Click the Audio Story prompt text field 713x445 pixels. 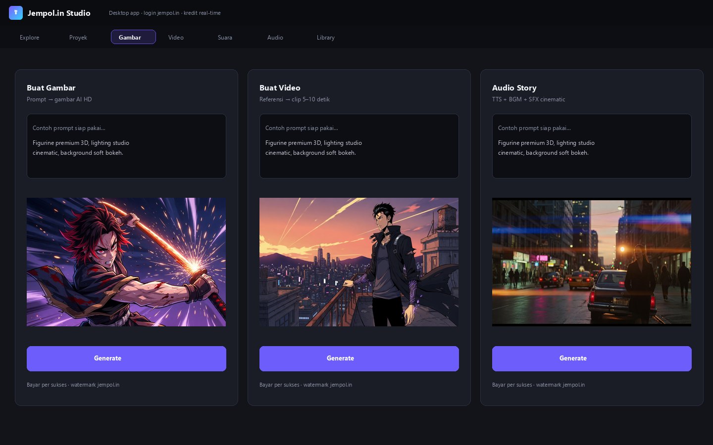pyautogui.click(x=592, y=146)
